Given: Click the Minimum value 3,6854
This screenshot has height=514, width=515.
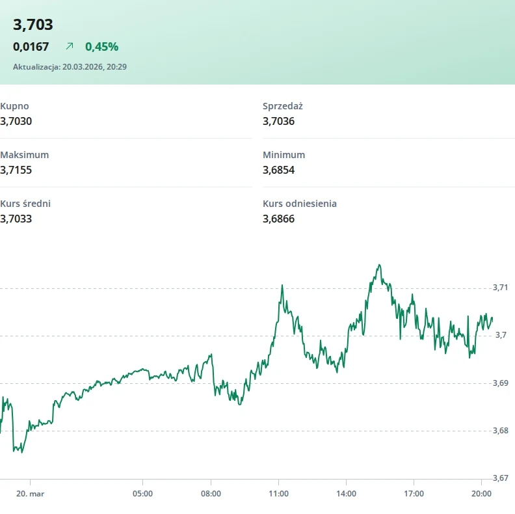Looking at the screenshot, I should point(279,170).
